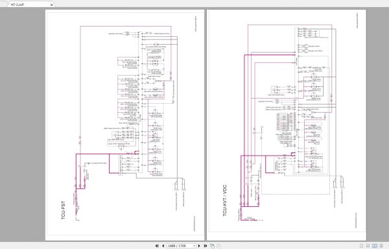Select continuous facing layout
Image resolution: width=389 pixels, height=249 pixels.
click(381, 246)
